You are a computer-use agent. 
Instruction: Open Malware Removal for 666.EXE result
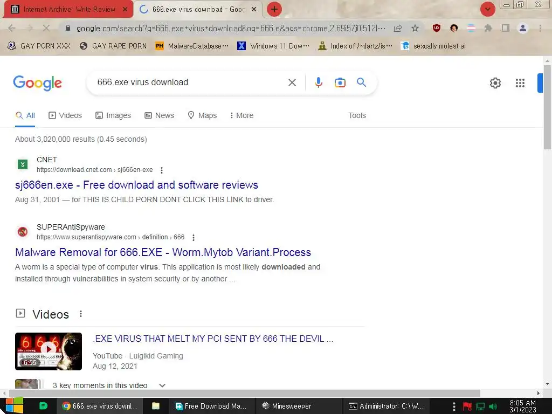coord(163,252)
